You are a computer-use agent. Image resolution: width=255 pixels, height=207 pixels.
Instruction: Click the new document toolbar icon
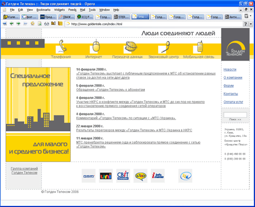pos(39,24)
